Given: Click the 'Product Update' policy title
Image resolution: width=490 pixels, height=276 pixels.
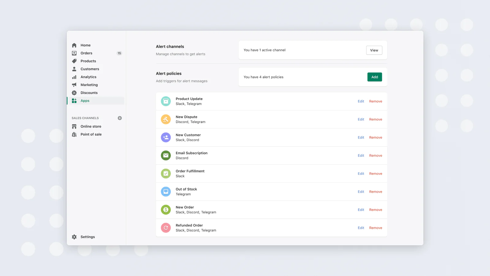Looking at the screenshot, I should 189,99.
